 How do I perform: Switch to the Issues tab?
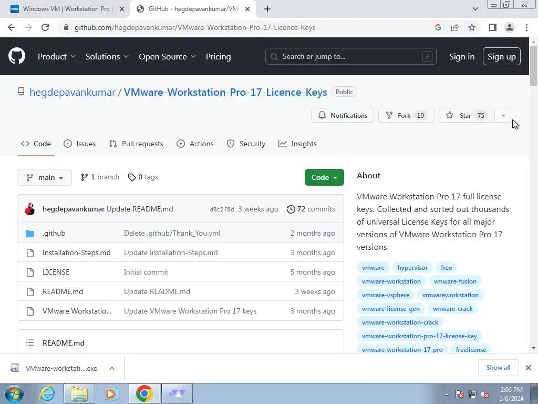click(80, 144)
